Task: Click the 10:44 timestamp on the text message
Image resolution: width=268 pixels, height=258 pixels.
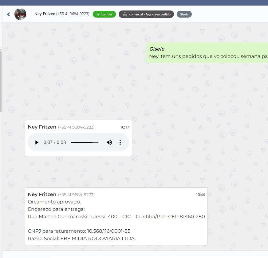Action: 200,195
